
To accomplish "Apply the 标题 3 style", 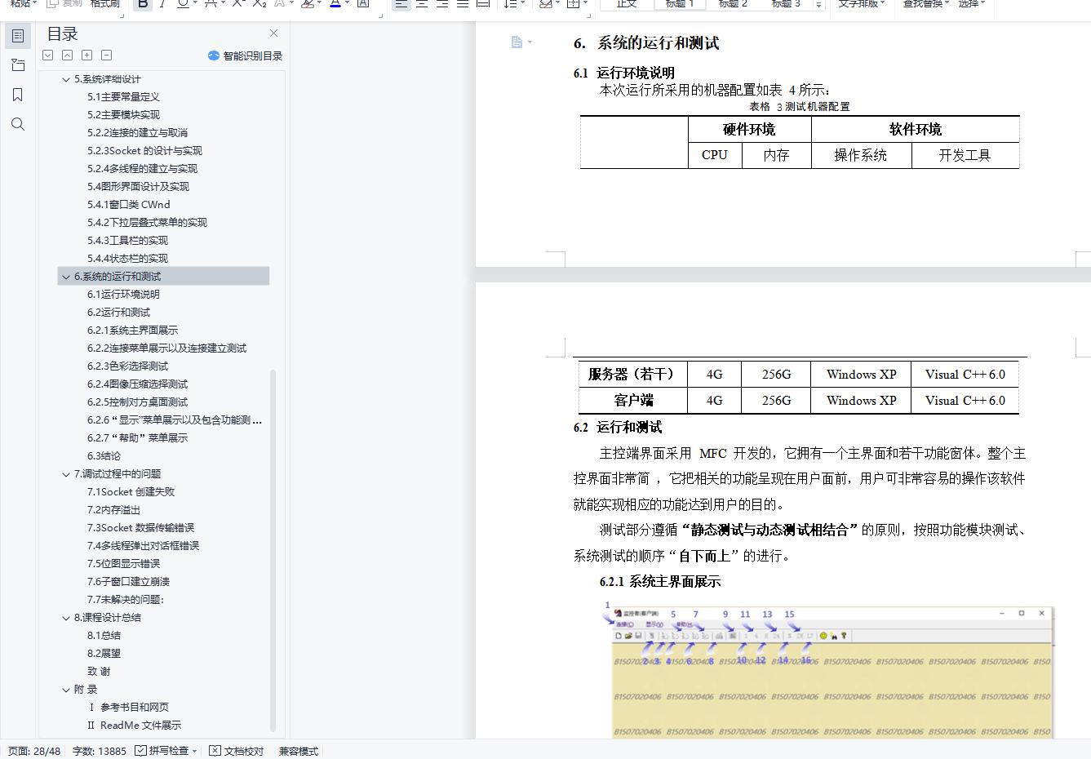I will (x=786, y=3).
